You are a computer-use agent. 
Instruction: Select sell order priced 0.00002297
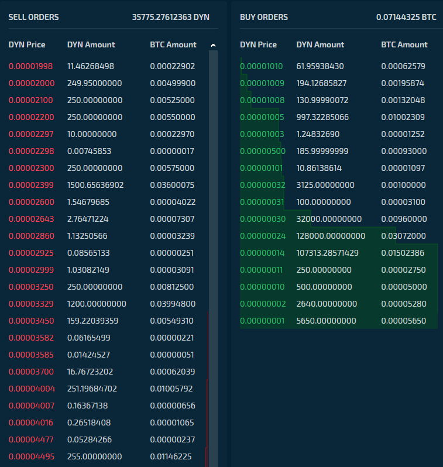(x=108, y=134)
